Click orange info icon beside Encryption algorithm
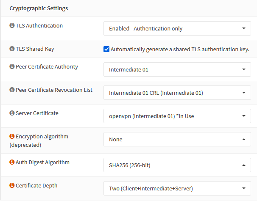The image size is (257, 201). (12, 136)
